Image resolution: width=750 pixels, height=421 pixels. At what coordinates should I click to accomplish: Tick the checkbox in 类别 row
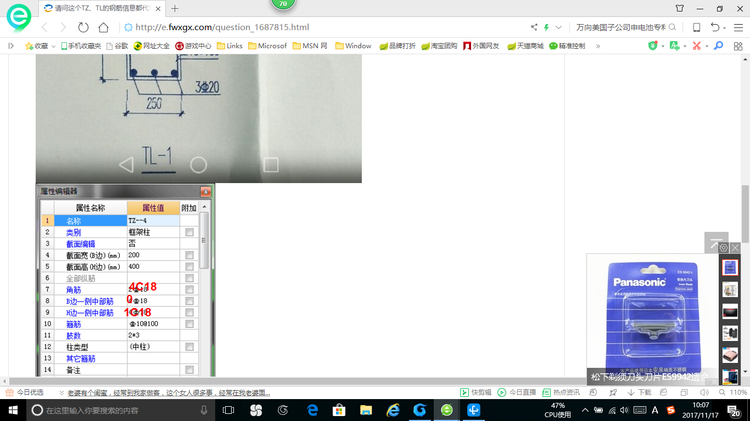[x=189, y=232]
